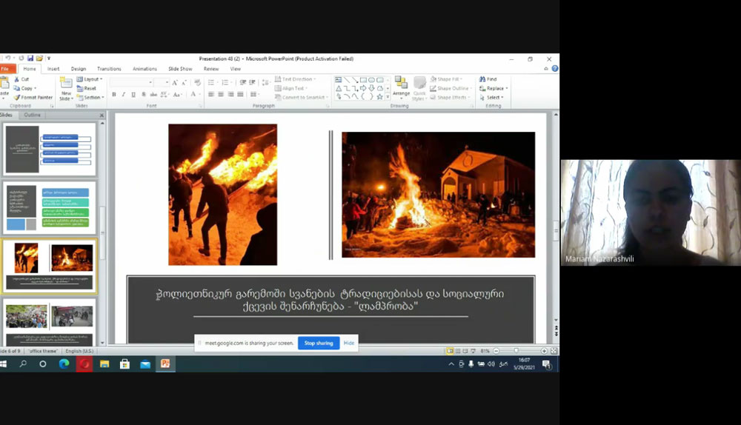The height and width of the screenshot is (425, 741).
Task: Click the Find binoculars icon
Action: [x=482, y=79]
